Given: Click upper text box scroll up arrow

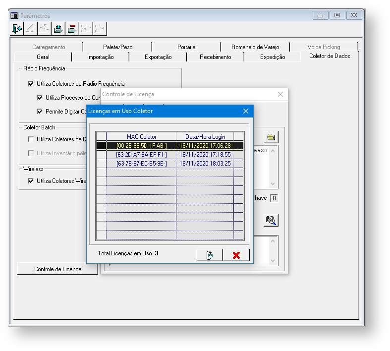Looking at the screenshot, I should tap(273, 151).
